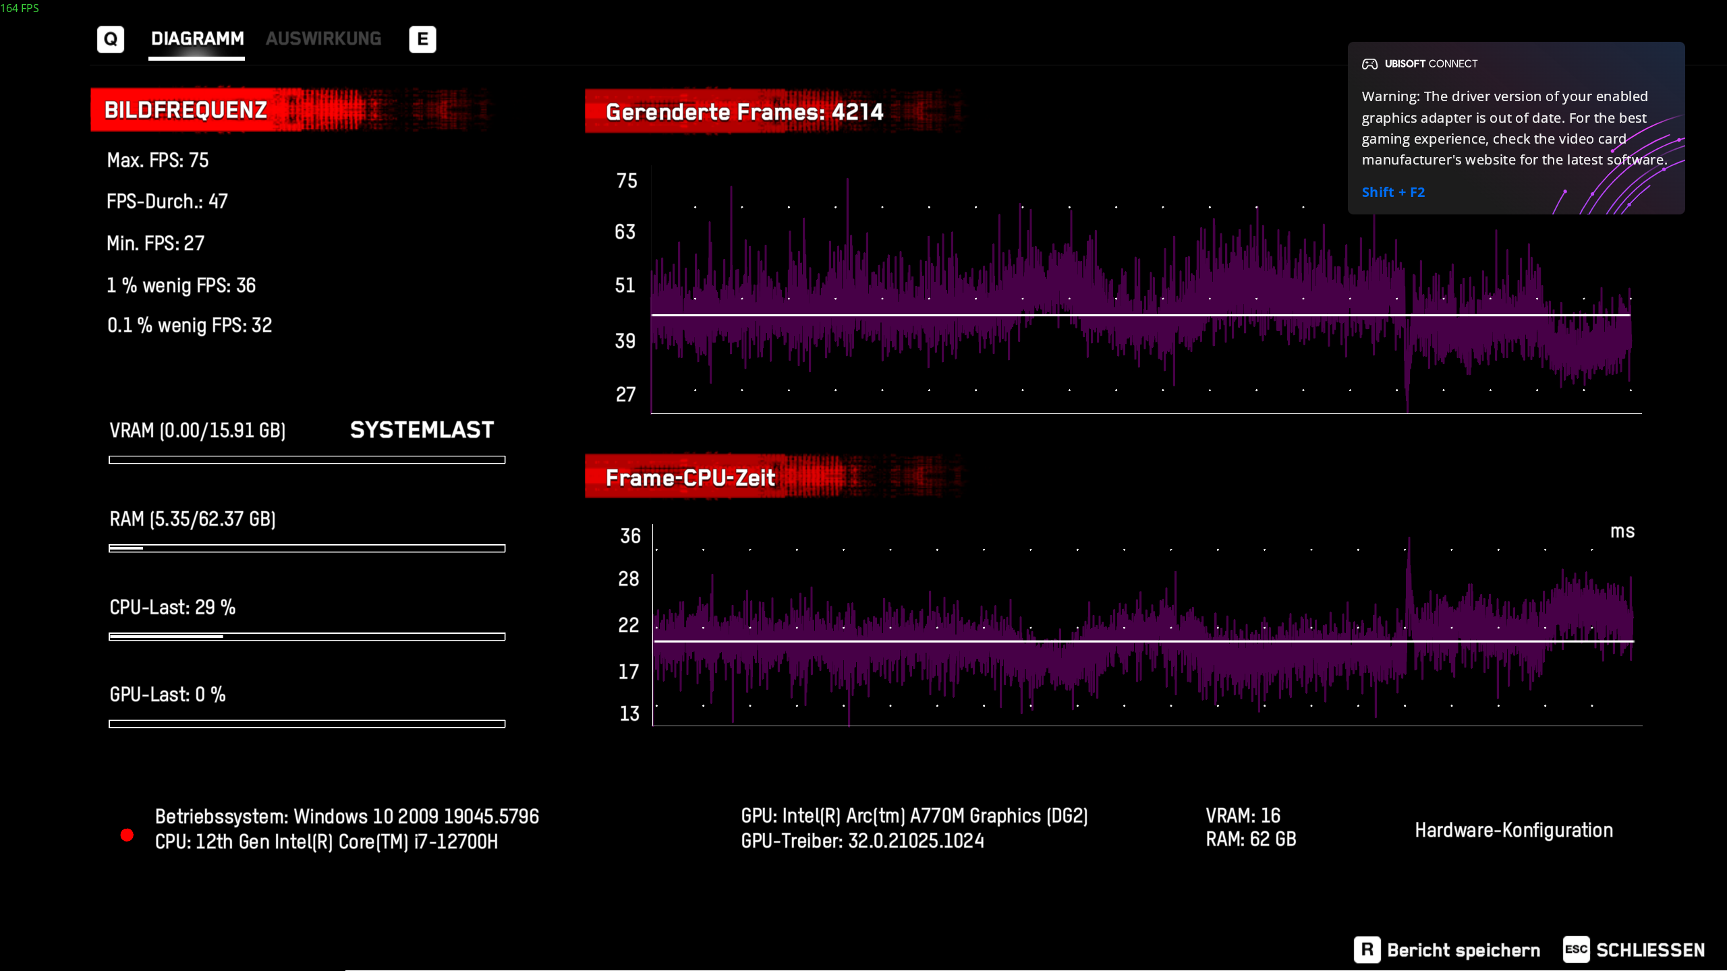The image size is (1727, 971).
Task: Click the GPU-Last usage bar
Action: coord(307,724)
